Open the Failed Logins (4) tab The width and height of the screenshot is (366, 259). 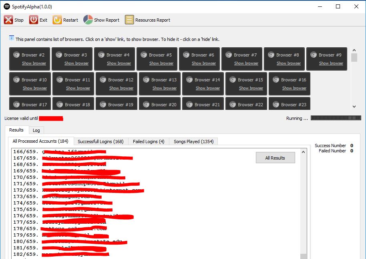coord(149,142)
